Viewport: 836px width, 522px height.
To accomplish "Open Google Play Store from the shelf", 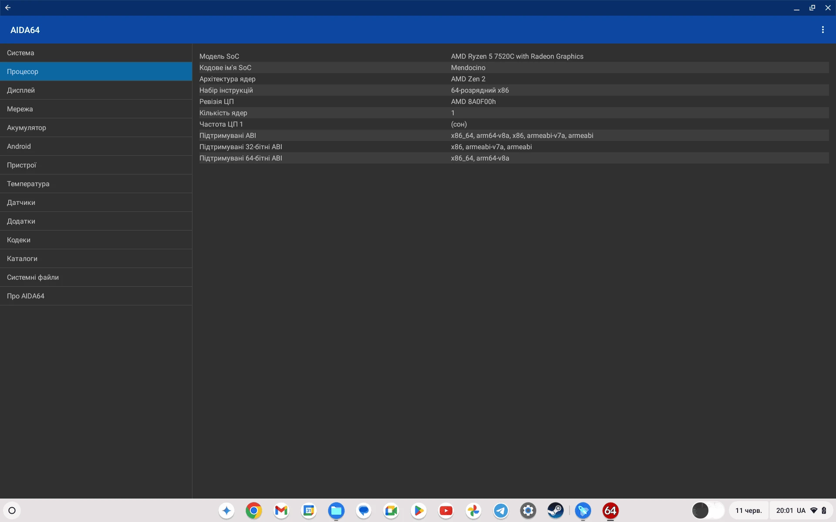I will [418, 510].
